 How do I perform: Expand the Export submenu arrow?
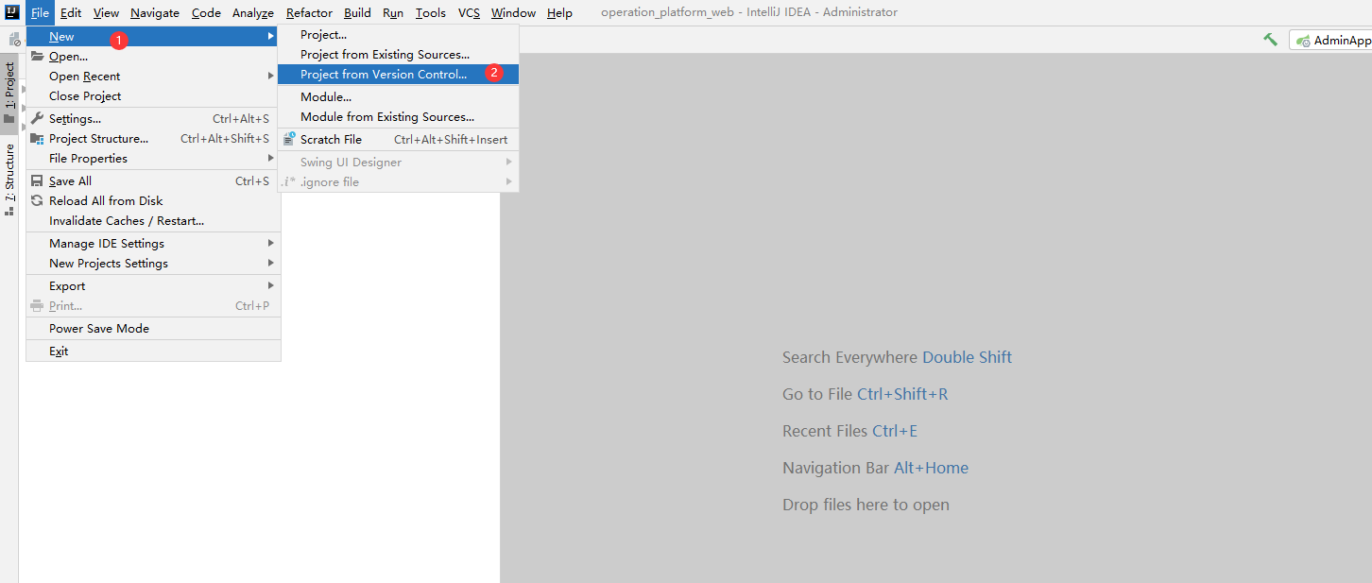[271, 286]
